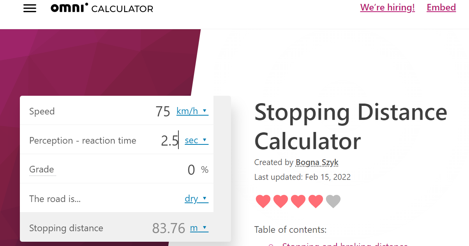Click the gray fifth heart icon

click(x=333, y=201)
